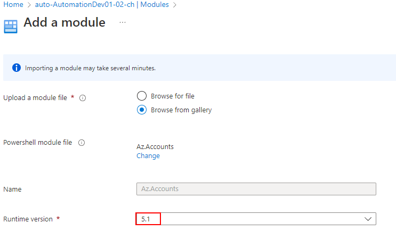
Task: Open the Runtime version dropdown showing 5.1
Action: (256, 219)
